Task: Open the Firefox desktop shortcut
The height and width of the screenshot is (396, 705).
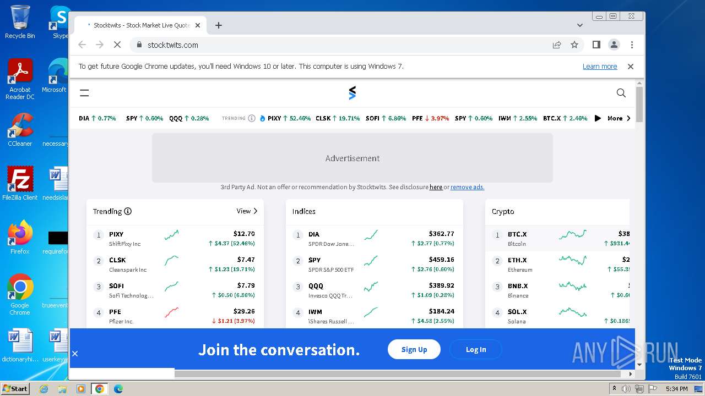Action: 20,238
